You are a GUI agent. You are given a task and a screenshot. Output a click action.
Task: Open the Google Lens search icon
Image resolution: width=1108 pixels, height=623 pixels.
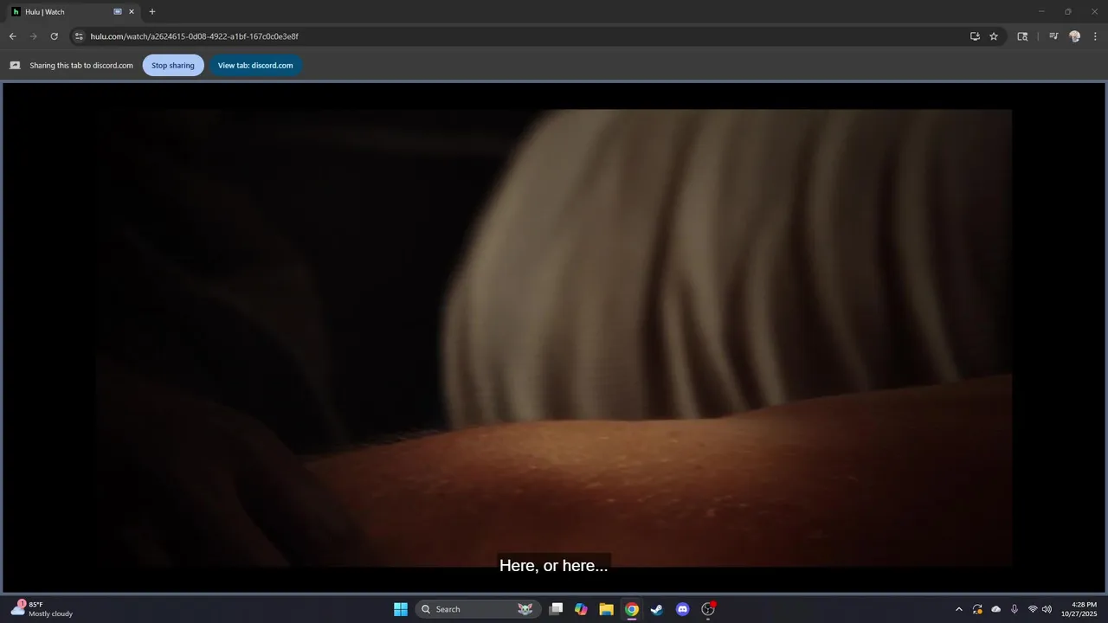[x=1022, y=36]
